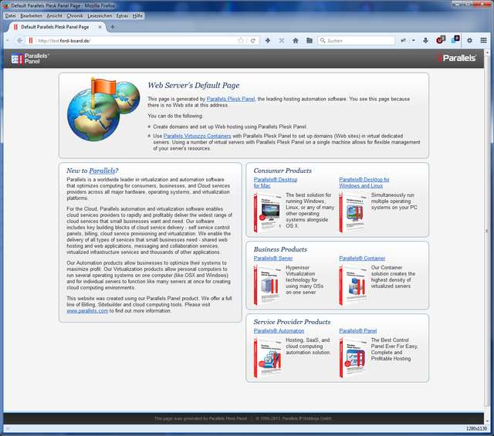Open the Parallels Automation link

(279, 331)
